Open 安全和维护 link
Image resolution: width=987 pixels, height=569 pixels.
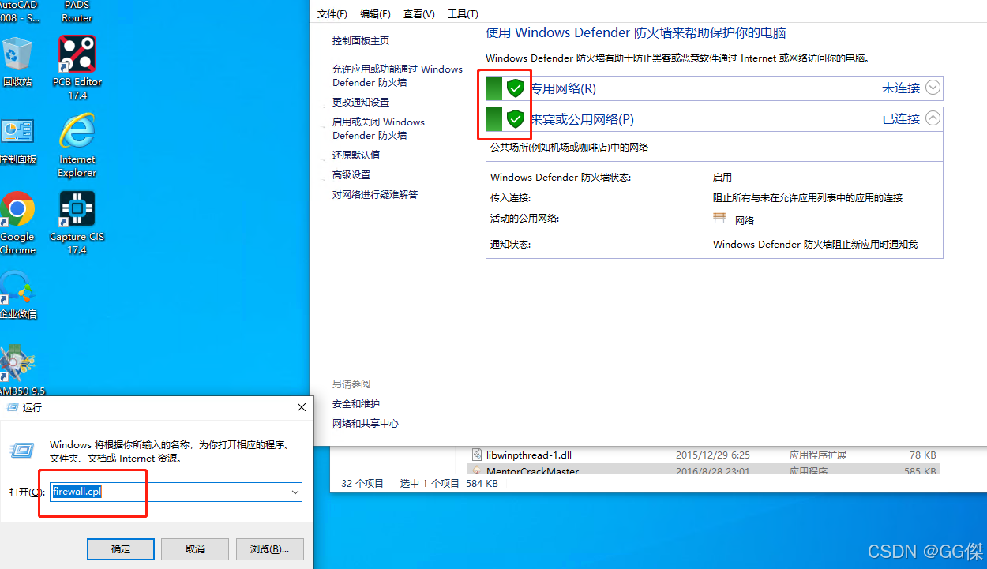[356, 403]
